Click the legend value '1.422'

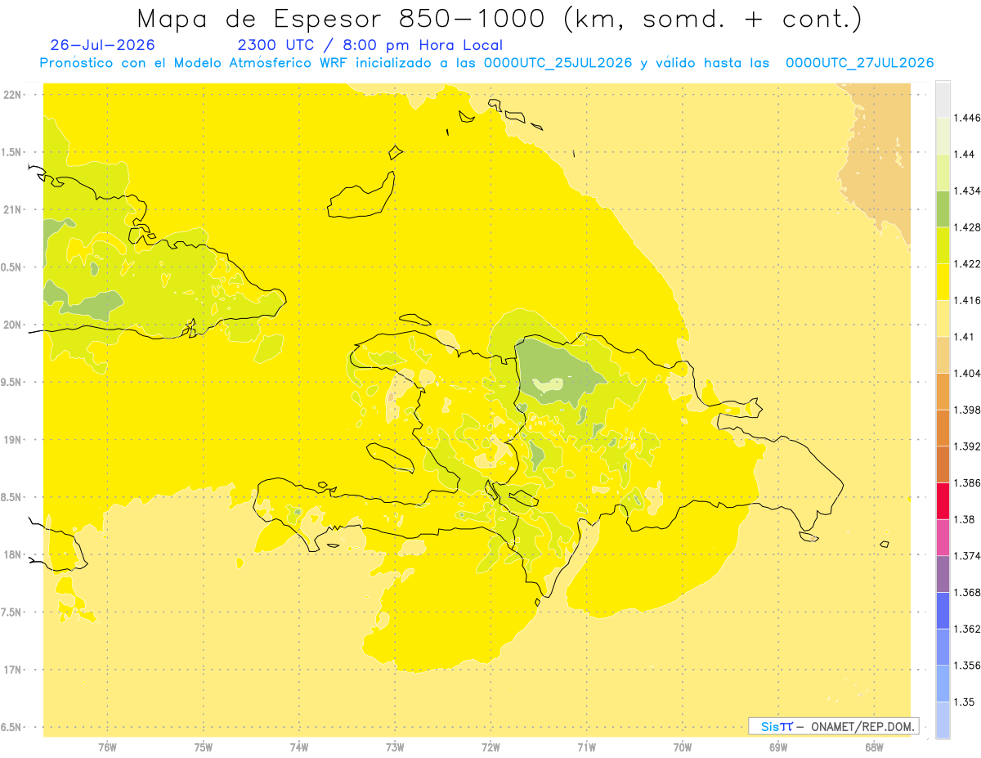967,264
